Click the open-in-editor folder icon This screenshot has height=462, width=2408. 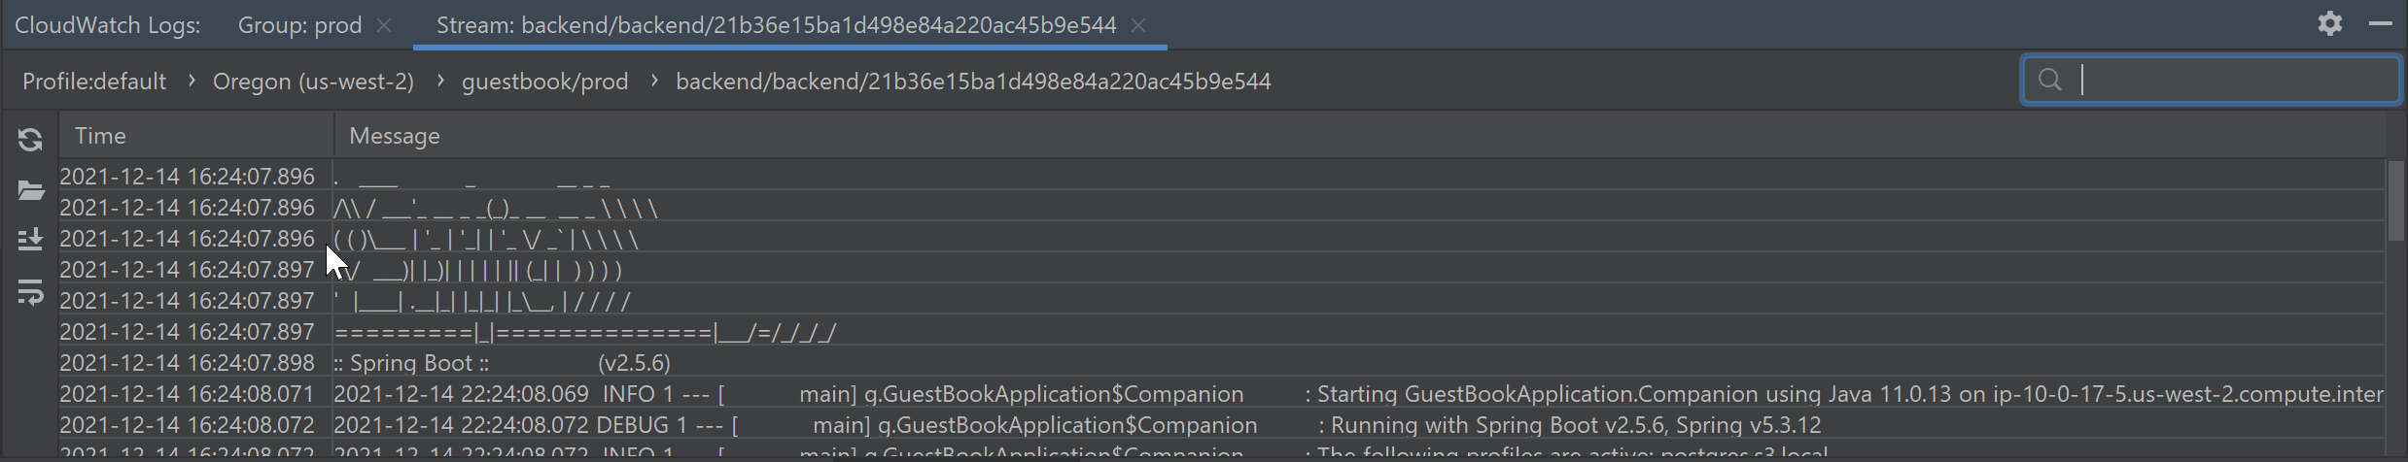[x=30, y=190]
